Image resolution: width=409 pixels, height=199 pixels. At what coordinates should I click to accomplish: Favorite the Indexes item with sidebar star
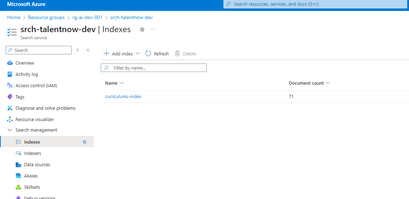click(84, 142)
